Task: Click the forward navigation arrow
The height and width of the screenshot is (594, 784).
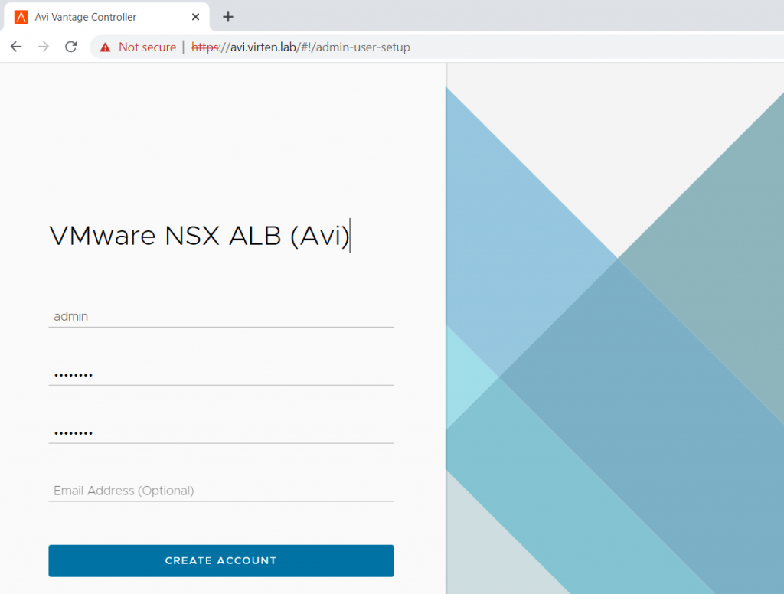Action: [44, 47]
